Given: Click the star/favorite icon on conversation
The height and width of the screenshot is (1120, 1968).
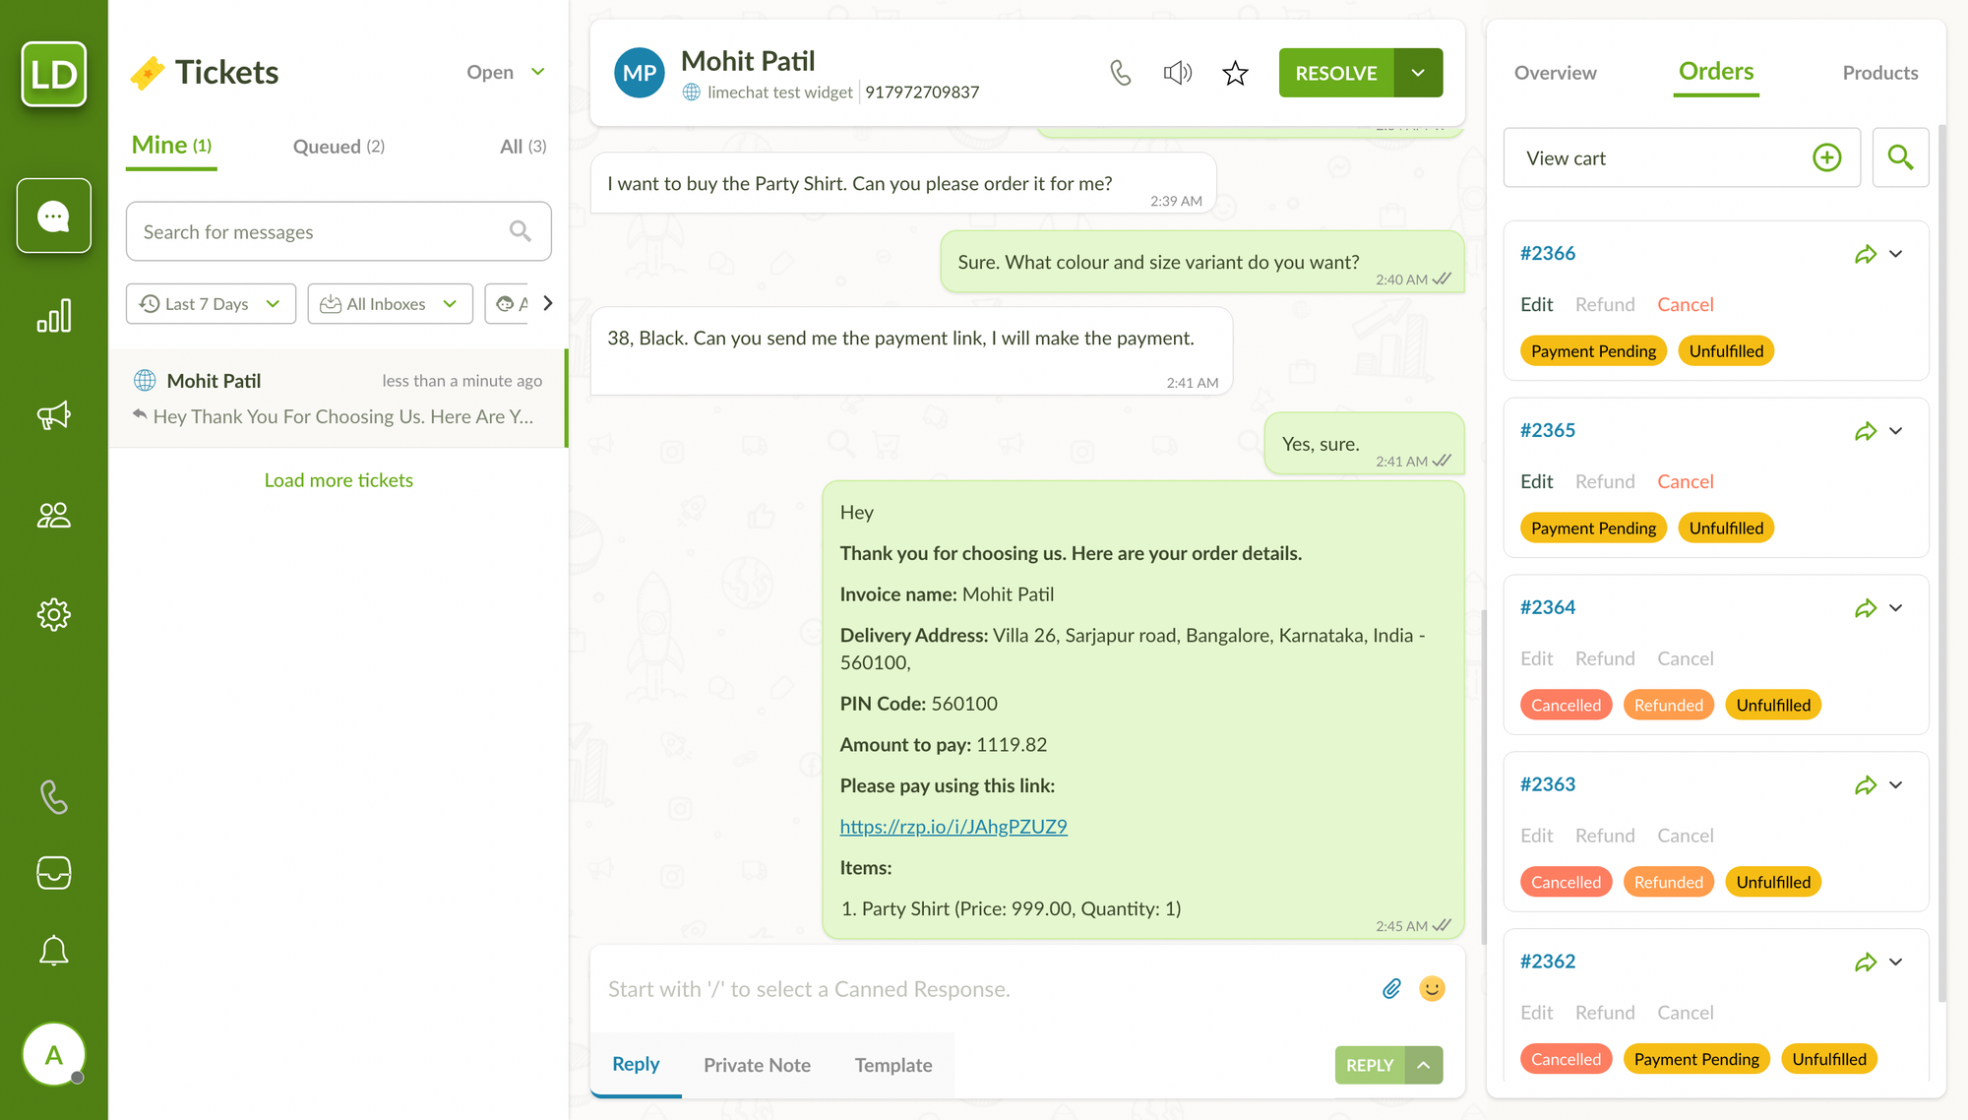Looking at the screenshot, I should (x=1233, y=73).
